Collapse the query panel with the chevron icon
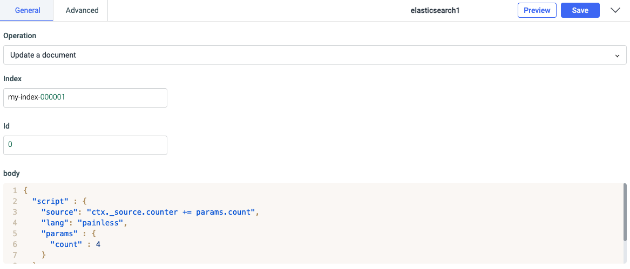 point(615,10)
